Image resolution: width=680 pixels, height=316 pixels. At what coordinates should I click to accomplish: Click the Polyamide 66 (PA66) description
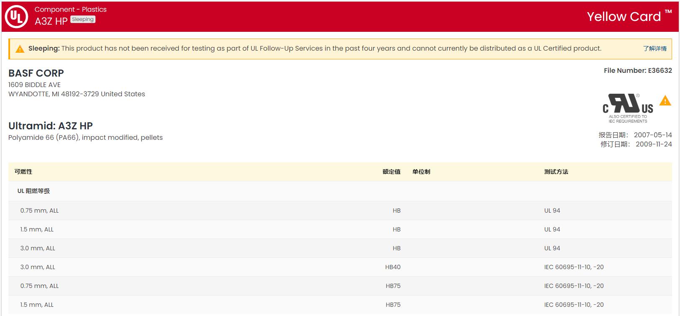pos(85,137)
